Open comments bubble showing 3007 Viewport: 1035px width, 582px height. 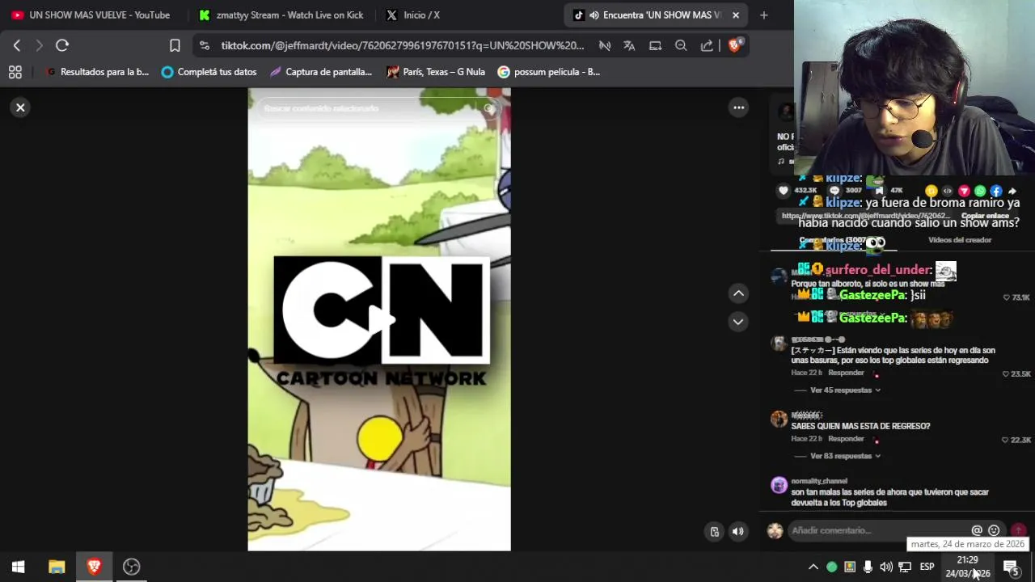coord(834,191)
